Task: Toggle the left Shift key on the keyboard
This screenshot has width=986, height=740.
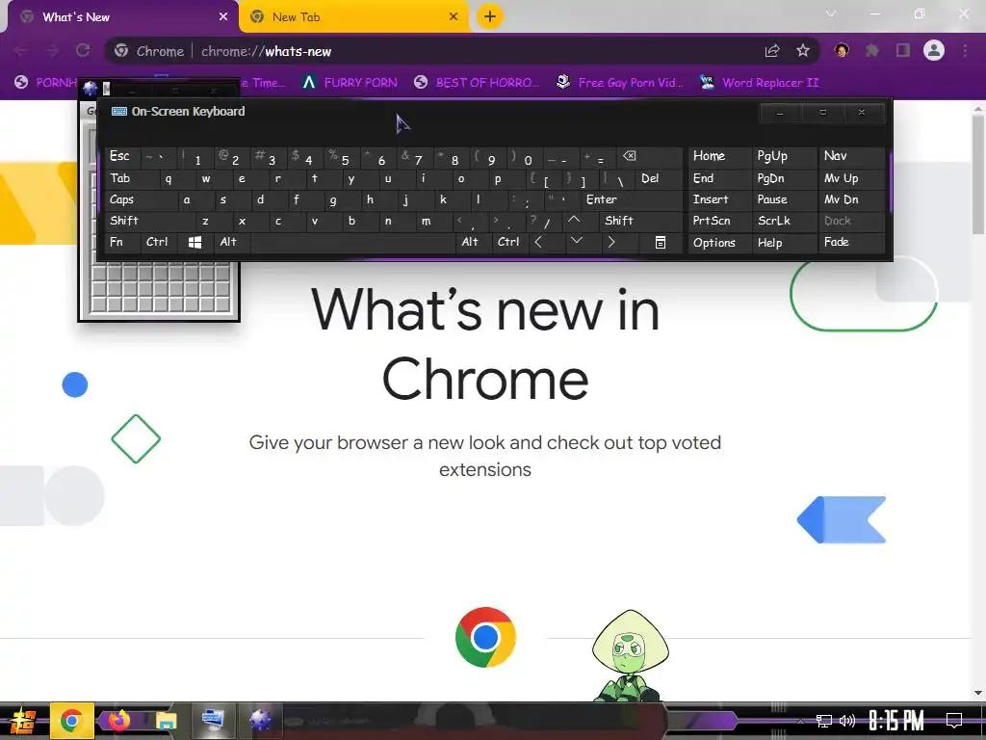Action: (150, 221)
